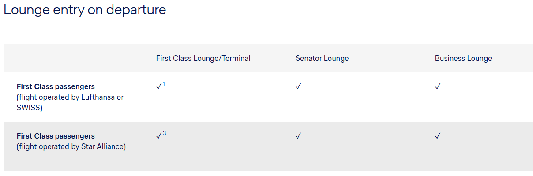Click the word 'SWISS)' in the first row label
The image size is (533, 176).
pyautogui.click(x=30, y=108)
